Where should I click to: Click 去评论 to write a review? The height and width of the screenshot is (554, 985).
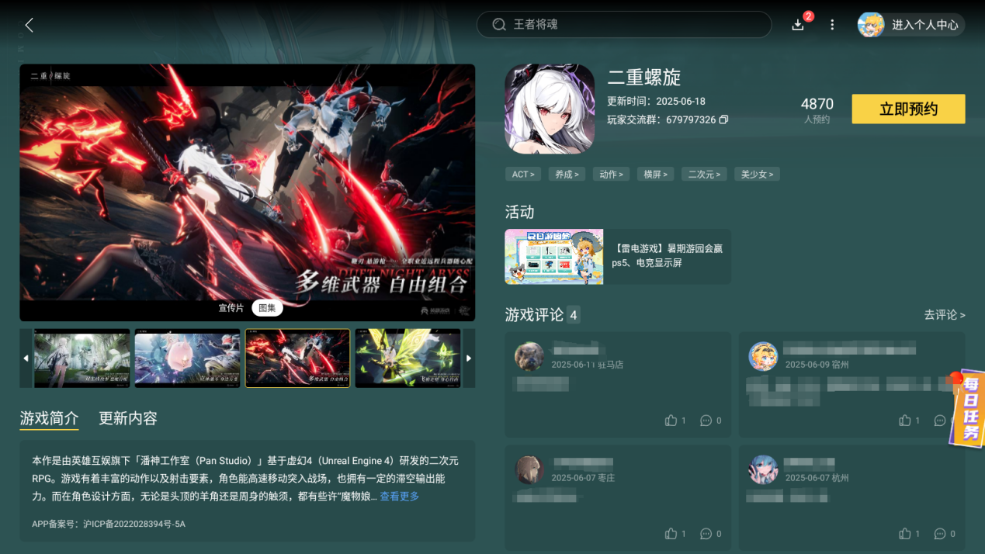tap(945, 315)
